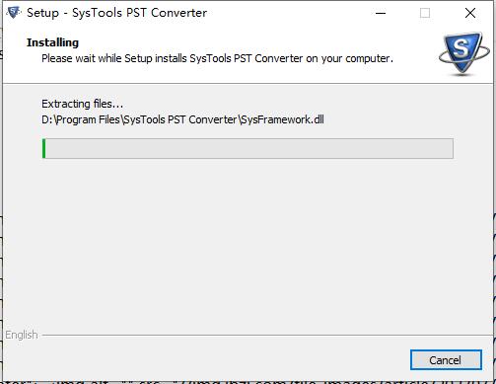
Task: Click the horizontal separator line beside English
Action: pyautogui.click(x=266, y=336)
